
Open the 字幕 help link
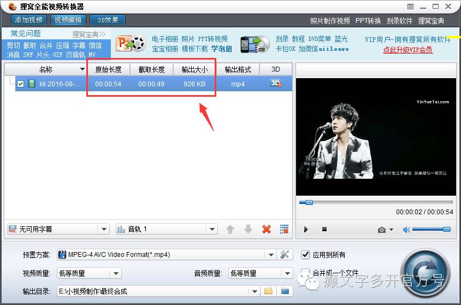pos(79,45)
